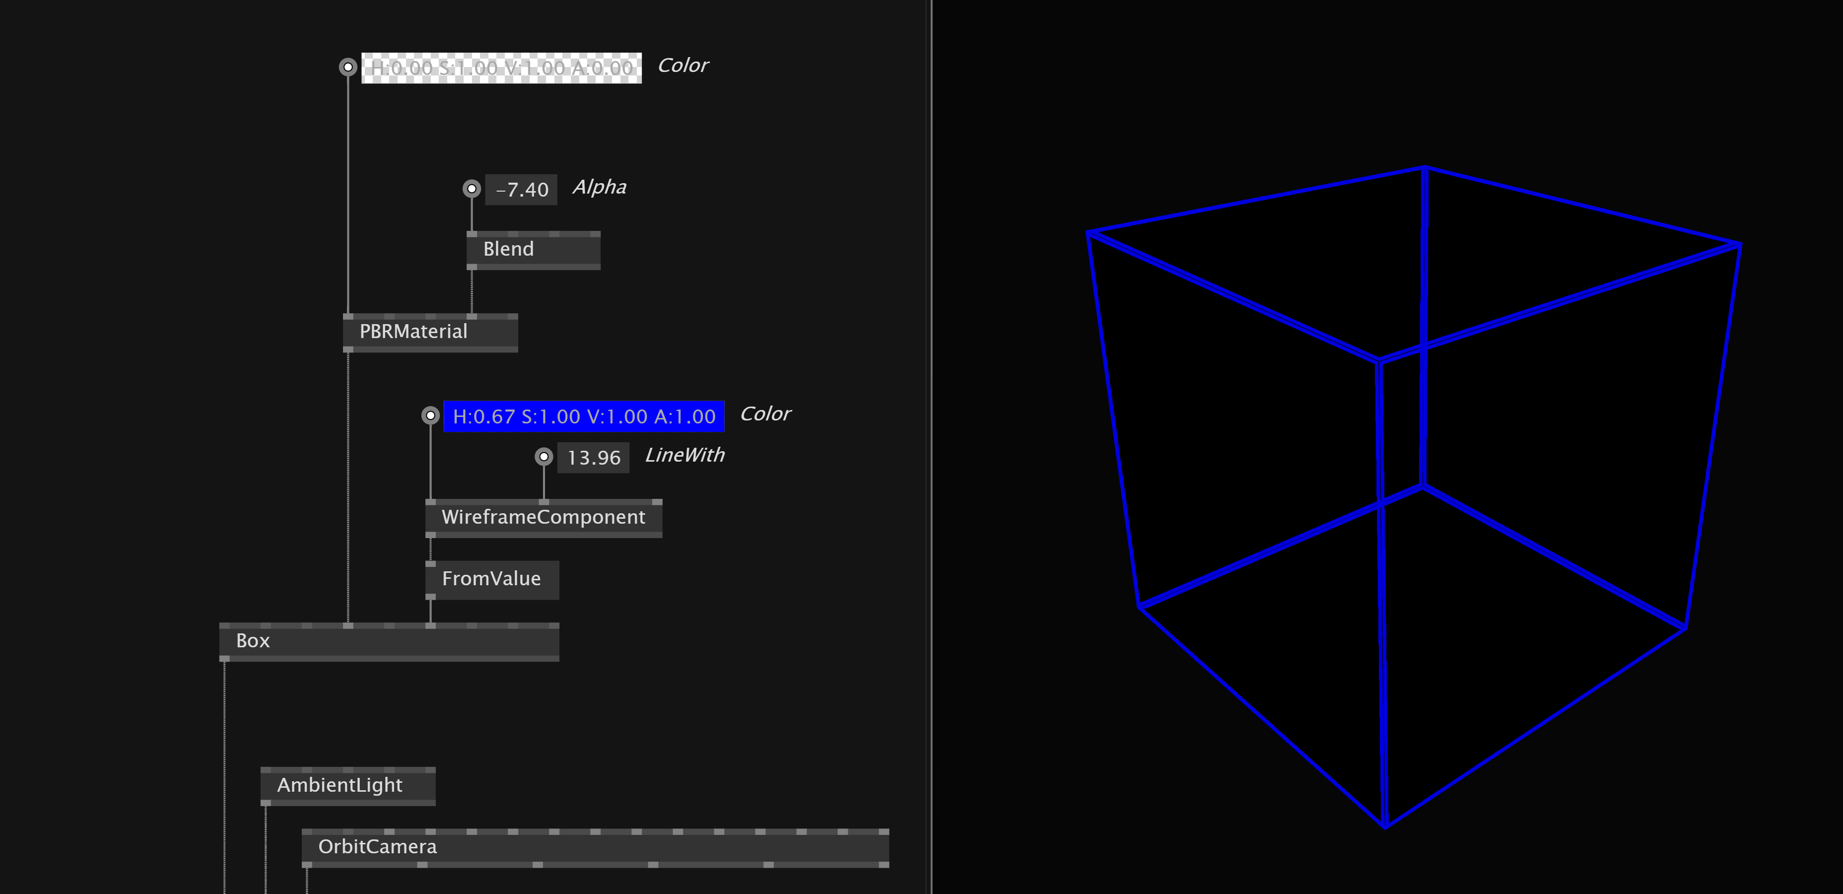The width and height of the screenshot is (1843, 894).
Task: Select the OrbitCamera node title bar
Action: tap(378, 847)
